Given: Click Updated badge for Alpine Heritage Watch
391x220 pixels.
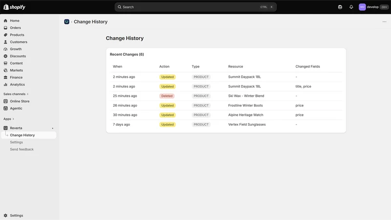Looking at the screenshot, I should (x=167, y=115).
